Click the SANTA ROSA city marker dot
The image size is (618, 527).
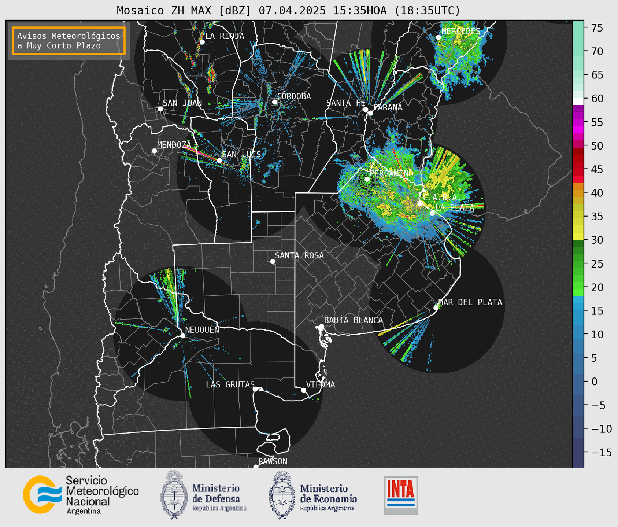pos(273,261)
